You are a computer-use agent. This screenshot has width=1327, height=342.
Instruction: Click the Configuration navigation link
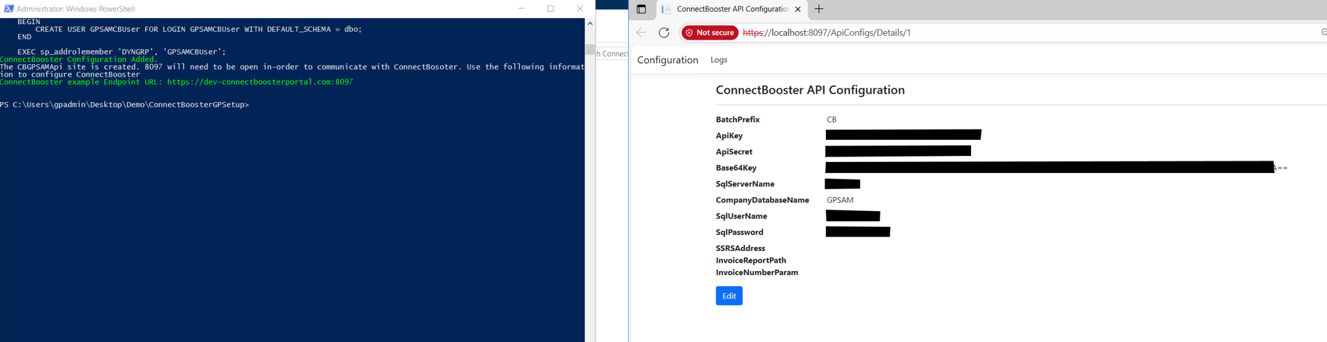[x=668, y=60]
